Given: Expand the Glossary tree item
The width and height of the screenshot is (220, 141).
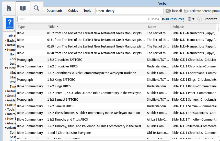Looking at the screenshot, I should click(x=6, y=123).
